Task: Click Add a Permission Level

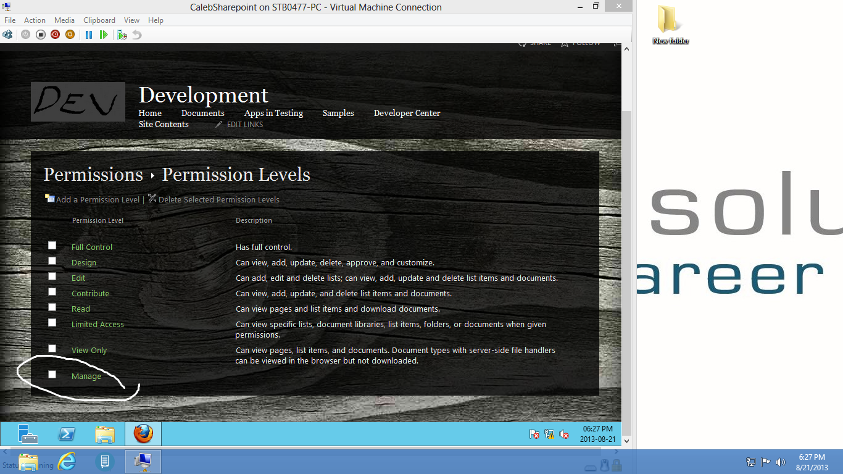Action: 98,200
